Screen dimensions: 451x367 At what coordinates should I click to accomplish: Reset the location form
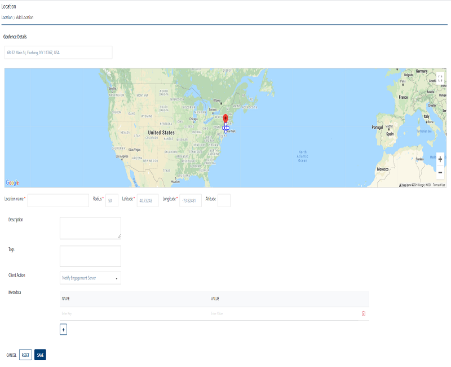(25, 355)
